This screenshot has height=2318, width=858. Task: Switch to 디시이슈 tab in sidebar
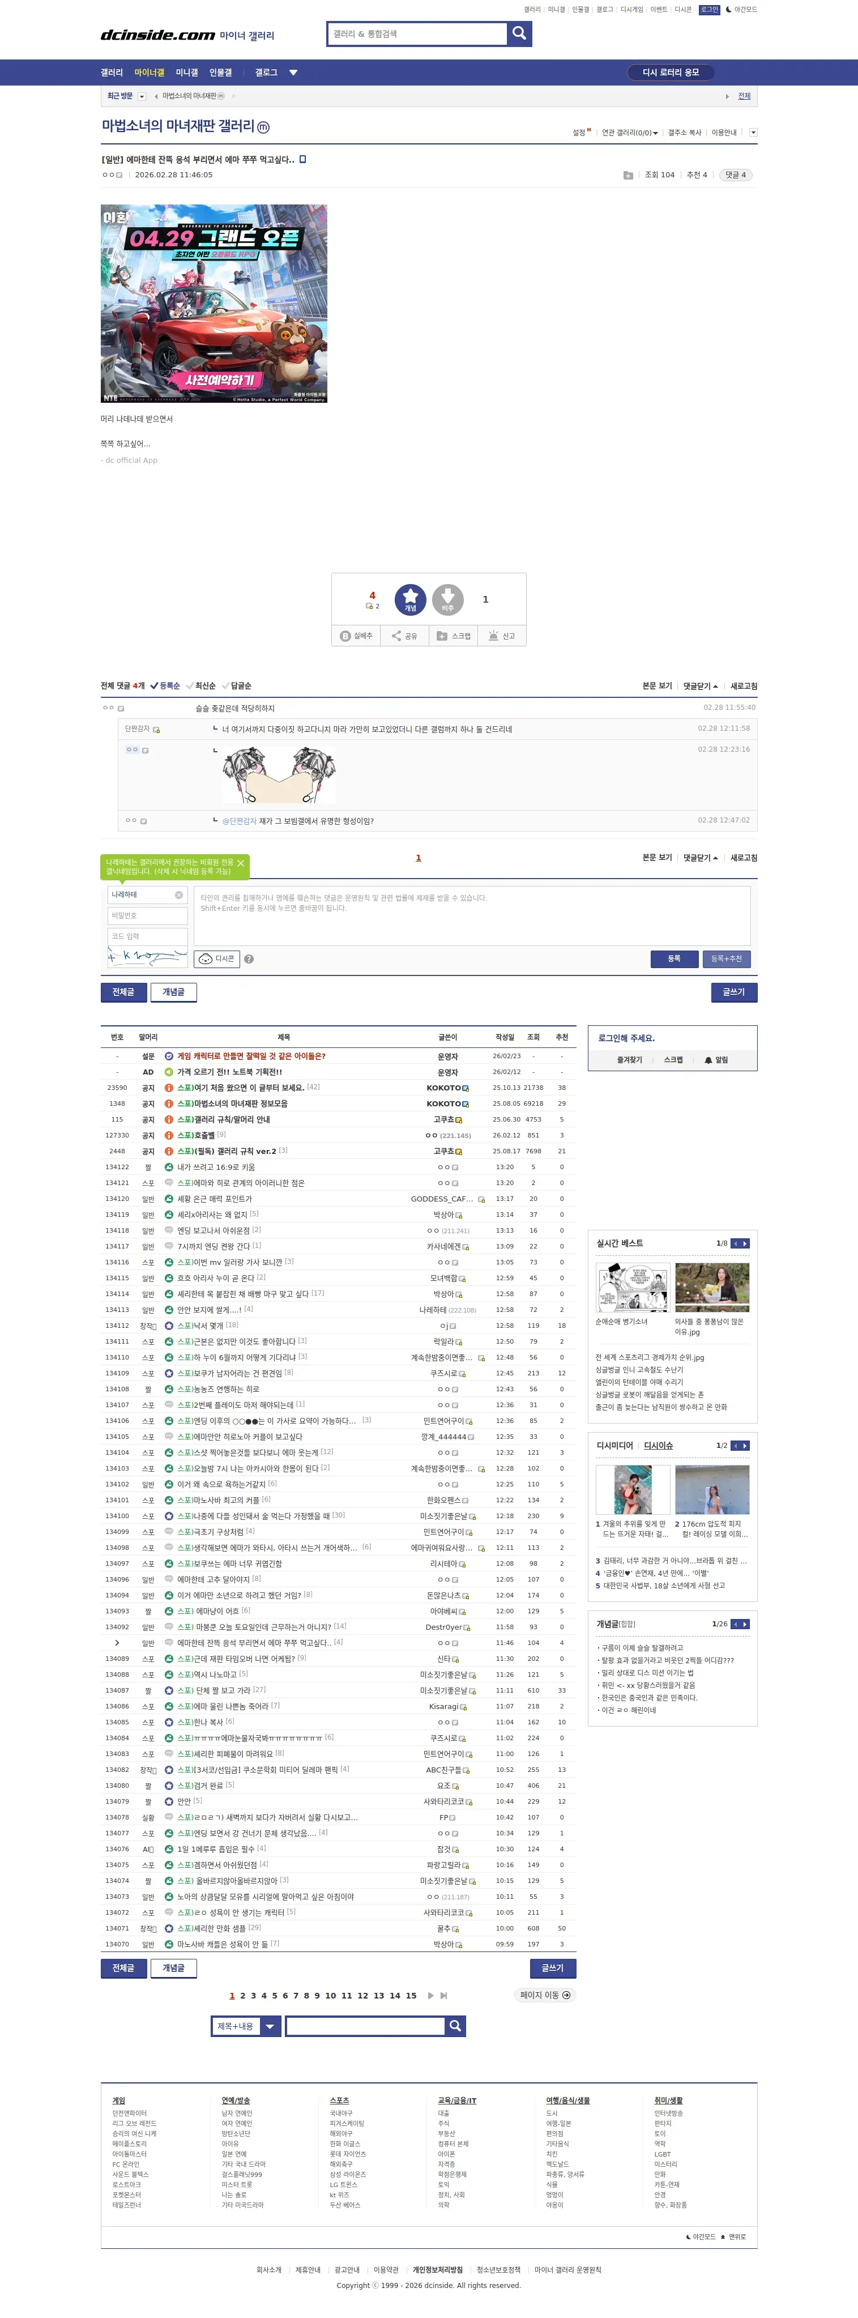658,1446
